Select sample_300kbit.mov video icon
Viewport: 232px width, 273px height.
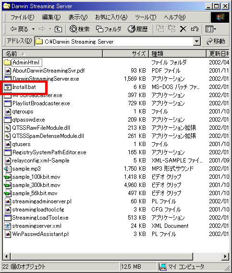point(7,185)
